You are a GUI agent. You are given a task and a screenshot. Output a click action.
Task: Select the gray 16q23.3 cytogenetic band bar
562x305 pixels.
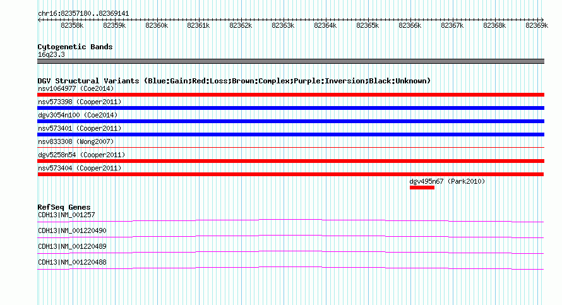coord(290,61)
